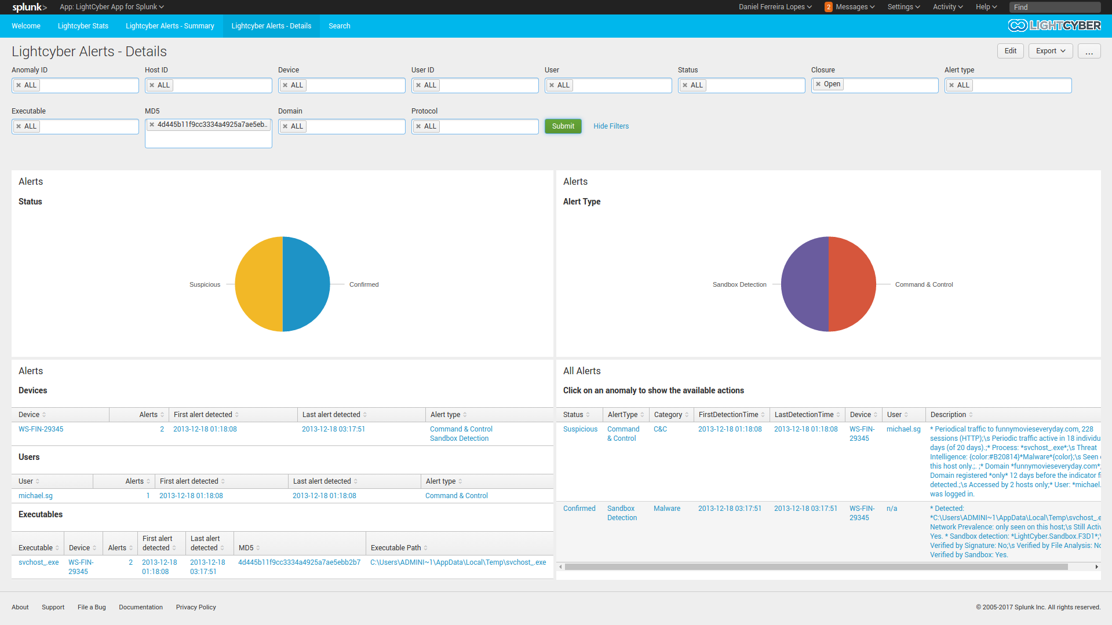This screenshot has height=625, width=1112.
Task: Remove the ALL tag in Domain filter
Action: click(286, 126)
